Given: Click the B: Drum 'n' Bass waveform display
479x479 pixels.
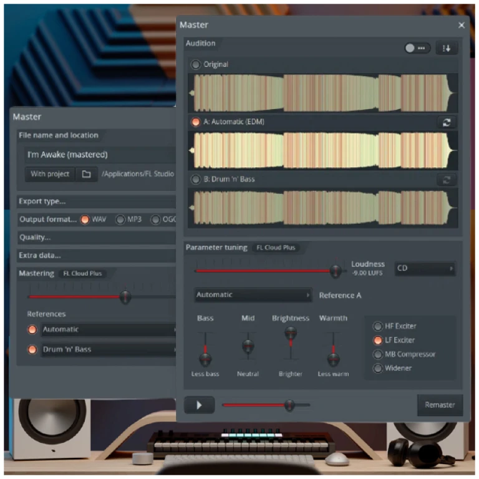Looking at the screenshot, I should [x=323, y=208].
